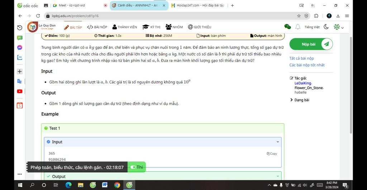Close the Cánh diều - ANNINHLT tab
The image size is (367, 190).
click(x=164, y=5)
